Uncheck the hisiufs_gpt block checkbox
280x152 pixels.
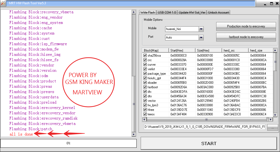pyautogui.click(x=145, y=78)
